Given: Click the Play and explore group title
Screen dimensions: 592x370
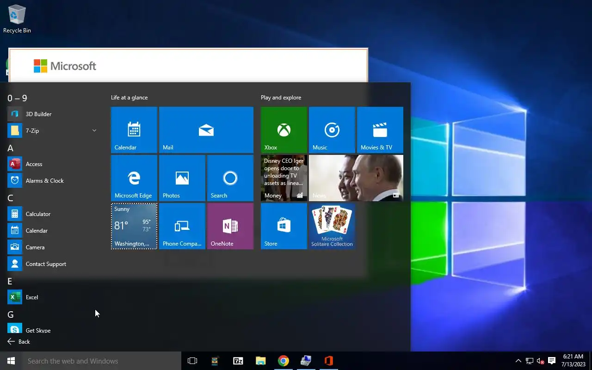Looking at the screenshot, I should point(281,98).
